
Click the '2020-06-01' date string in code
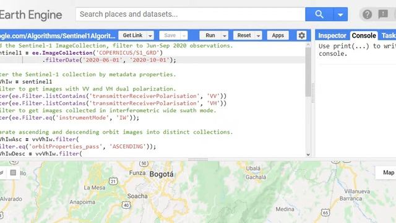click(x=103, y=60)
